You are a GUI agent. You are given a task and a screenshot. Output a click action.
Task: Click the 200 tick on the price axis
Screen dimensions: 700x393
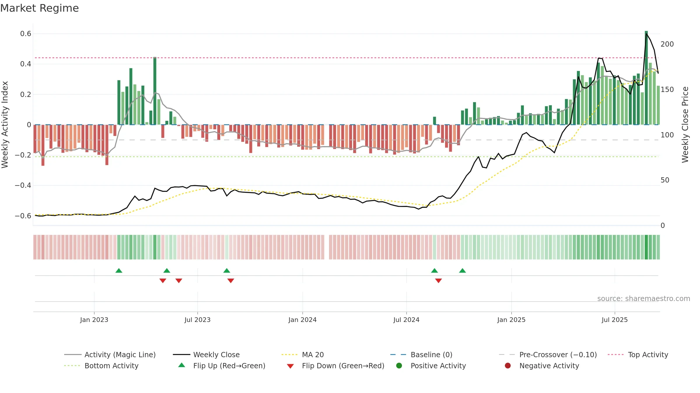point(667,44)
